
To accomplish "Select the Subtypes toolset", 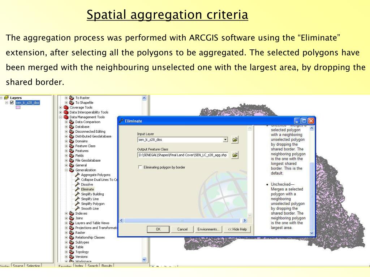I will click(x=82, y=242).
